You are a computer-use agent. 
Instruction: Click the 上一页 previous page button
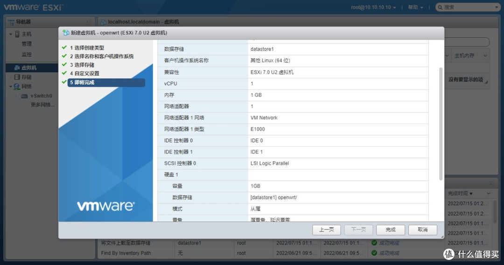click(x=326, y=230)
